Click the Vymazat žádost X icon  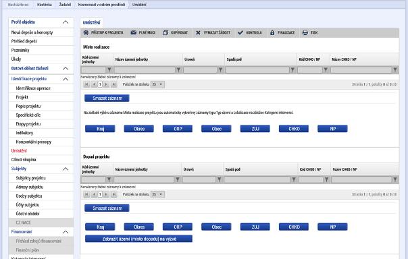198,32
